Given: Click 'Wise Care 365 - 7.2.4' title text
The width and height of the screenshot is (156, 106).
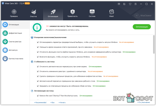Looking at the screenshot, I should click(14, 3).
